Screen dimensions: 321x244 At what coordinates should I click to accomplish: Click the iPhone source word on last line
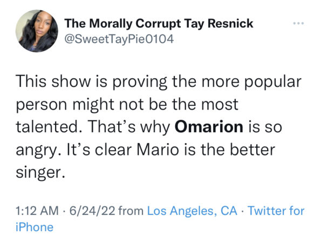click(35, 227)
